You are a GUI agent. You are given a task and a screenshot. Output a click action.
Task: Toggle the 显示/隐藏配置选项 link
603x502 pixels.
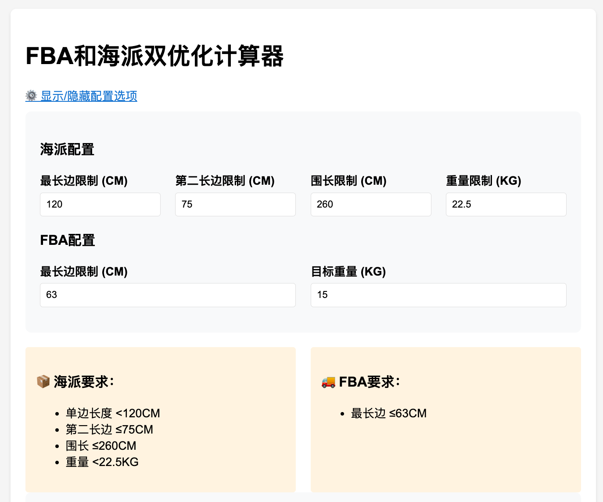(x=82, y=96)
